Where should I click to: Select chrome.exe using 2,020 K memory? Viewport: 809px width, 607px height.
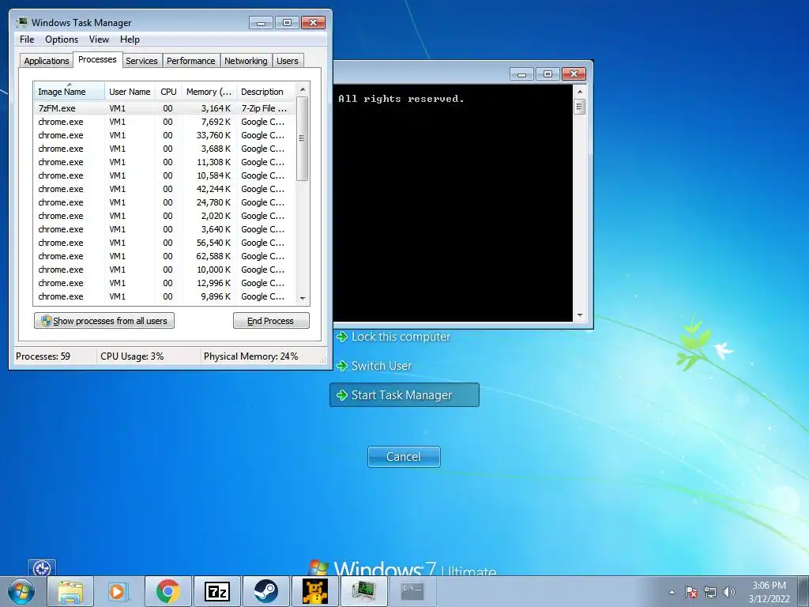pos(164,216)
